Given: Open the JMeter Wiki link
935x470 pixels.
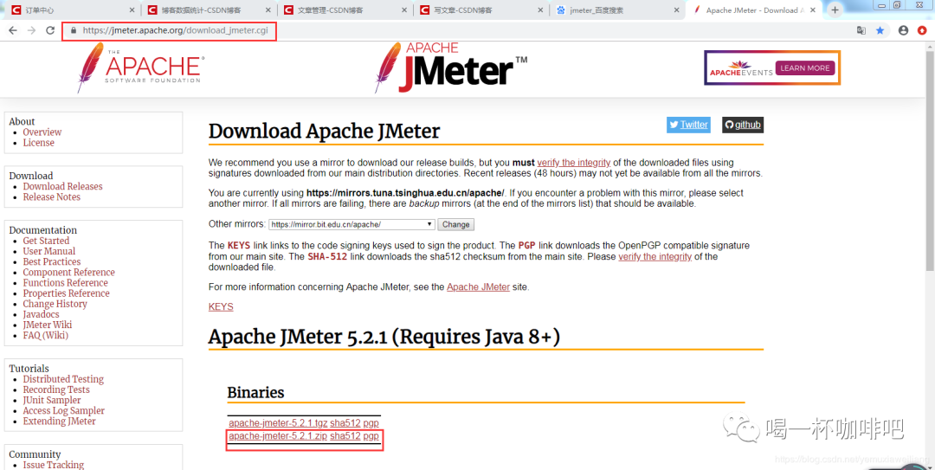Looking at the screenshot, I should (48, 325).
